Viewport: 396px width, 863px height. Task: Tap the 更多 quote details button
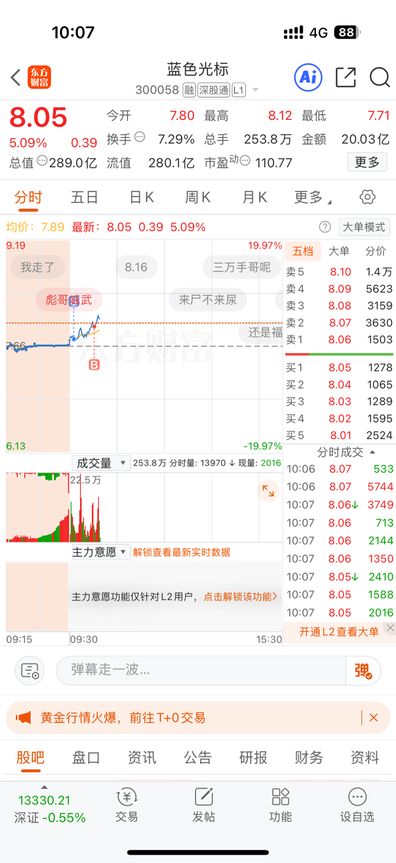point(367,162)
